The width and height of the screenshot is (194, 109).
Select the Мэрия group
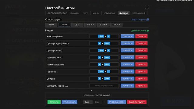(x=51, y=25)
